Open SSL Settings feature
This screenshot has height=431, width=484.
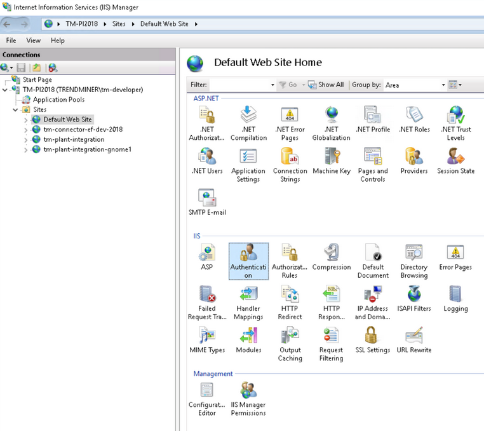(x=373, y=336)
